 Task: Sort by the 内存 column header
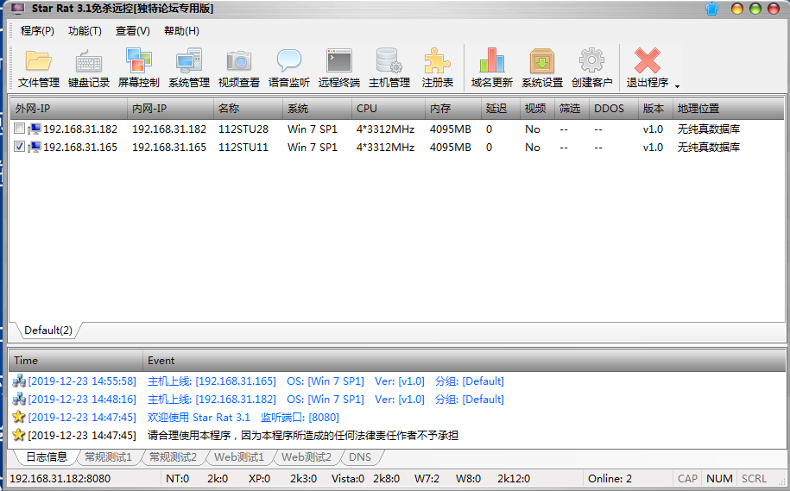coord(453,108)
